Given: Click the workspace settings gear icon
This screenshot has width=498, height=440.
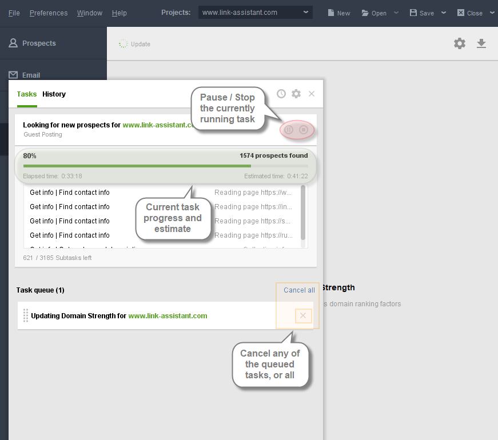Looking at the screenshot, I should [x=460, y=43].
